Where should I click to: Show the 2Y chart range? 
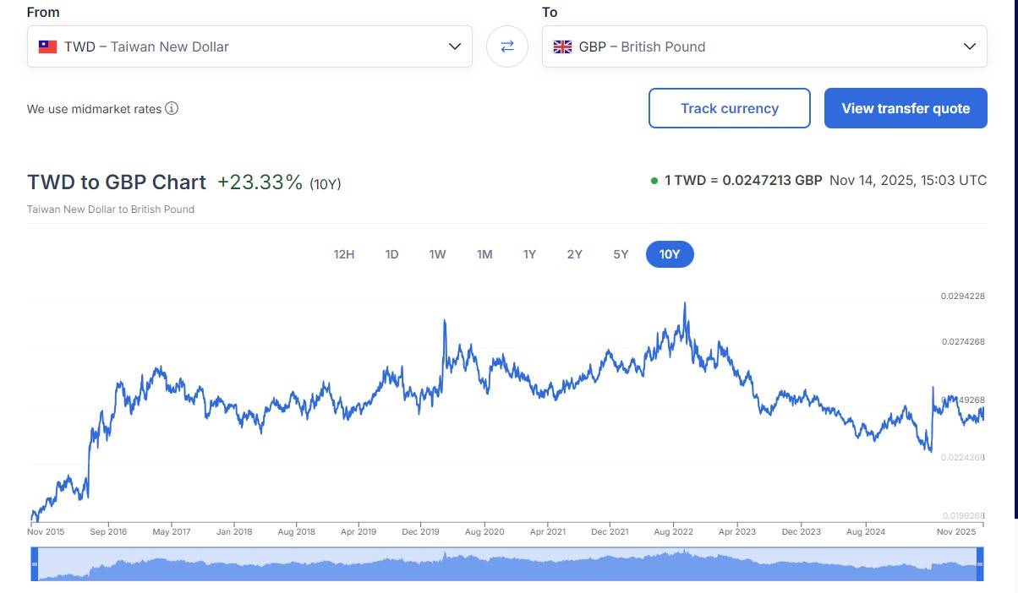(575, 254)
